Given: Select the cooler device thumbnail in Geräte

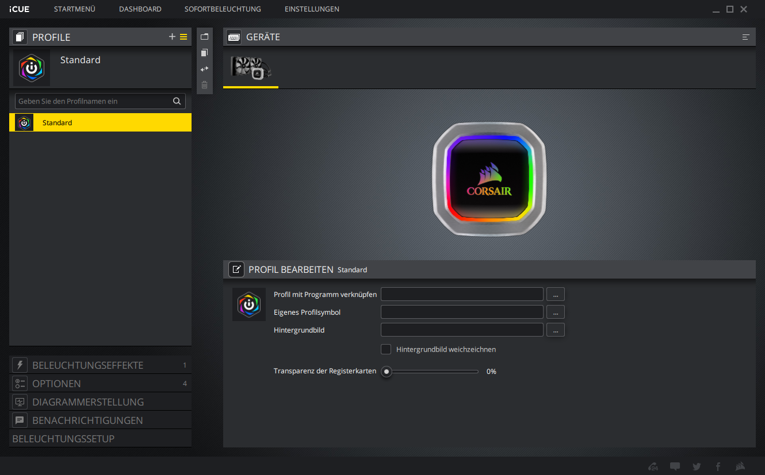Looking at the screenshot, I should click(251, 68).
